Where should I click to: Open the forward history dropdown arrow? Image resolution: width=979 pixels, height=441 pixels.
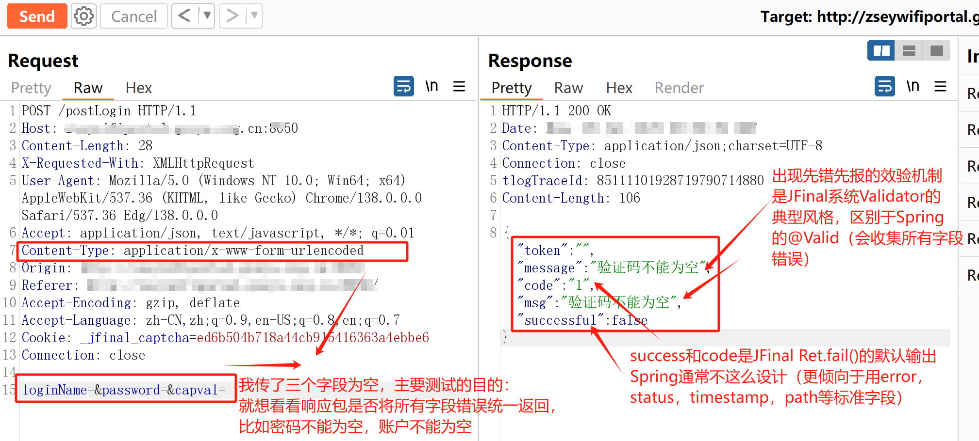(254, 16)
